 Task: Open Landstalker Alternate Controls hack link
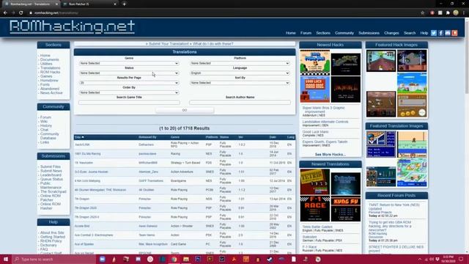(x=325, y=122)
